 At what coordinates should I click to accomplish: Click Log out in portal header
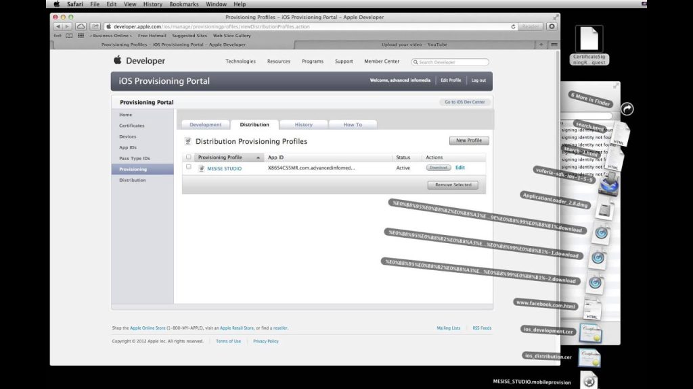(x=478, y=80)
